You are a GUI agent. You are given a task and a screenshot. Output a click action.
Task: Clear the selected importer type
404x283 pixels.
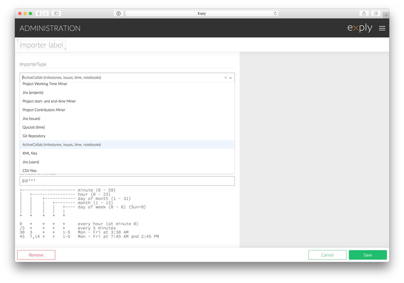click(x=226, y=78)
